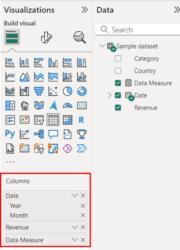Check the Country field checkbox
Image resolution: width=180 pixels, height=250 pixels.
coord(118,71)
